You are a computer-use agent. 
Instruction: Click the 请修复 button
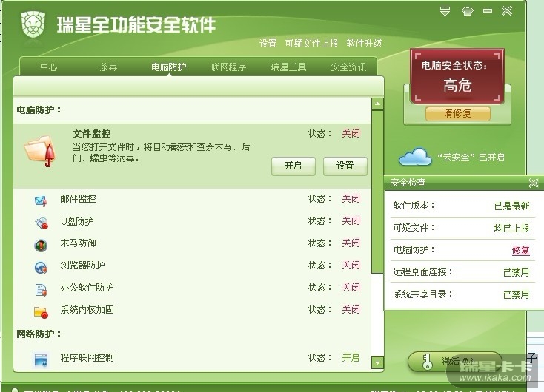457,114
